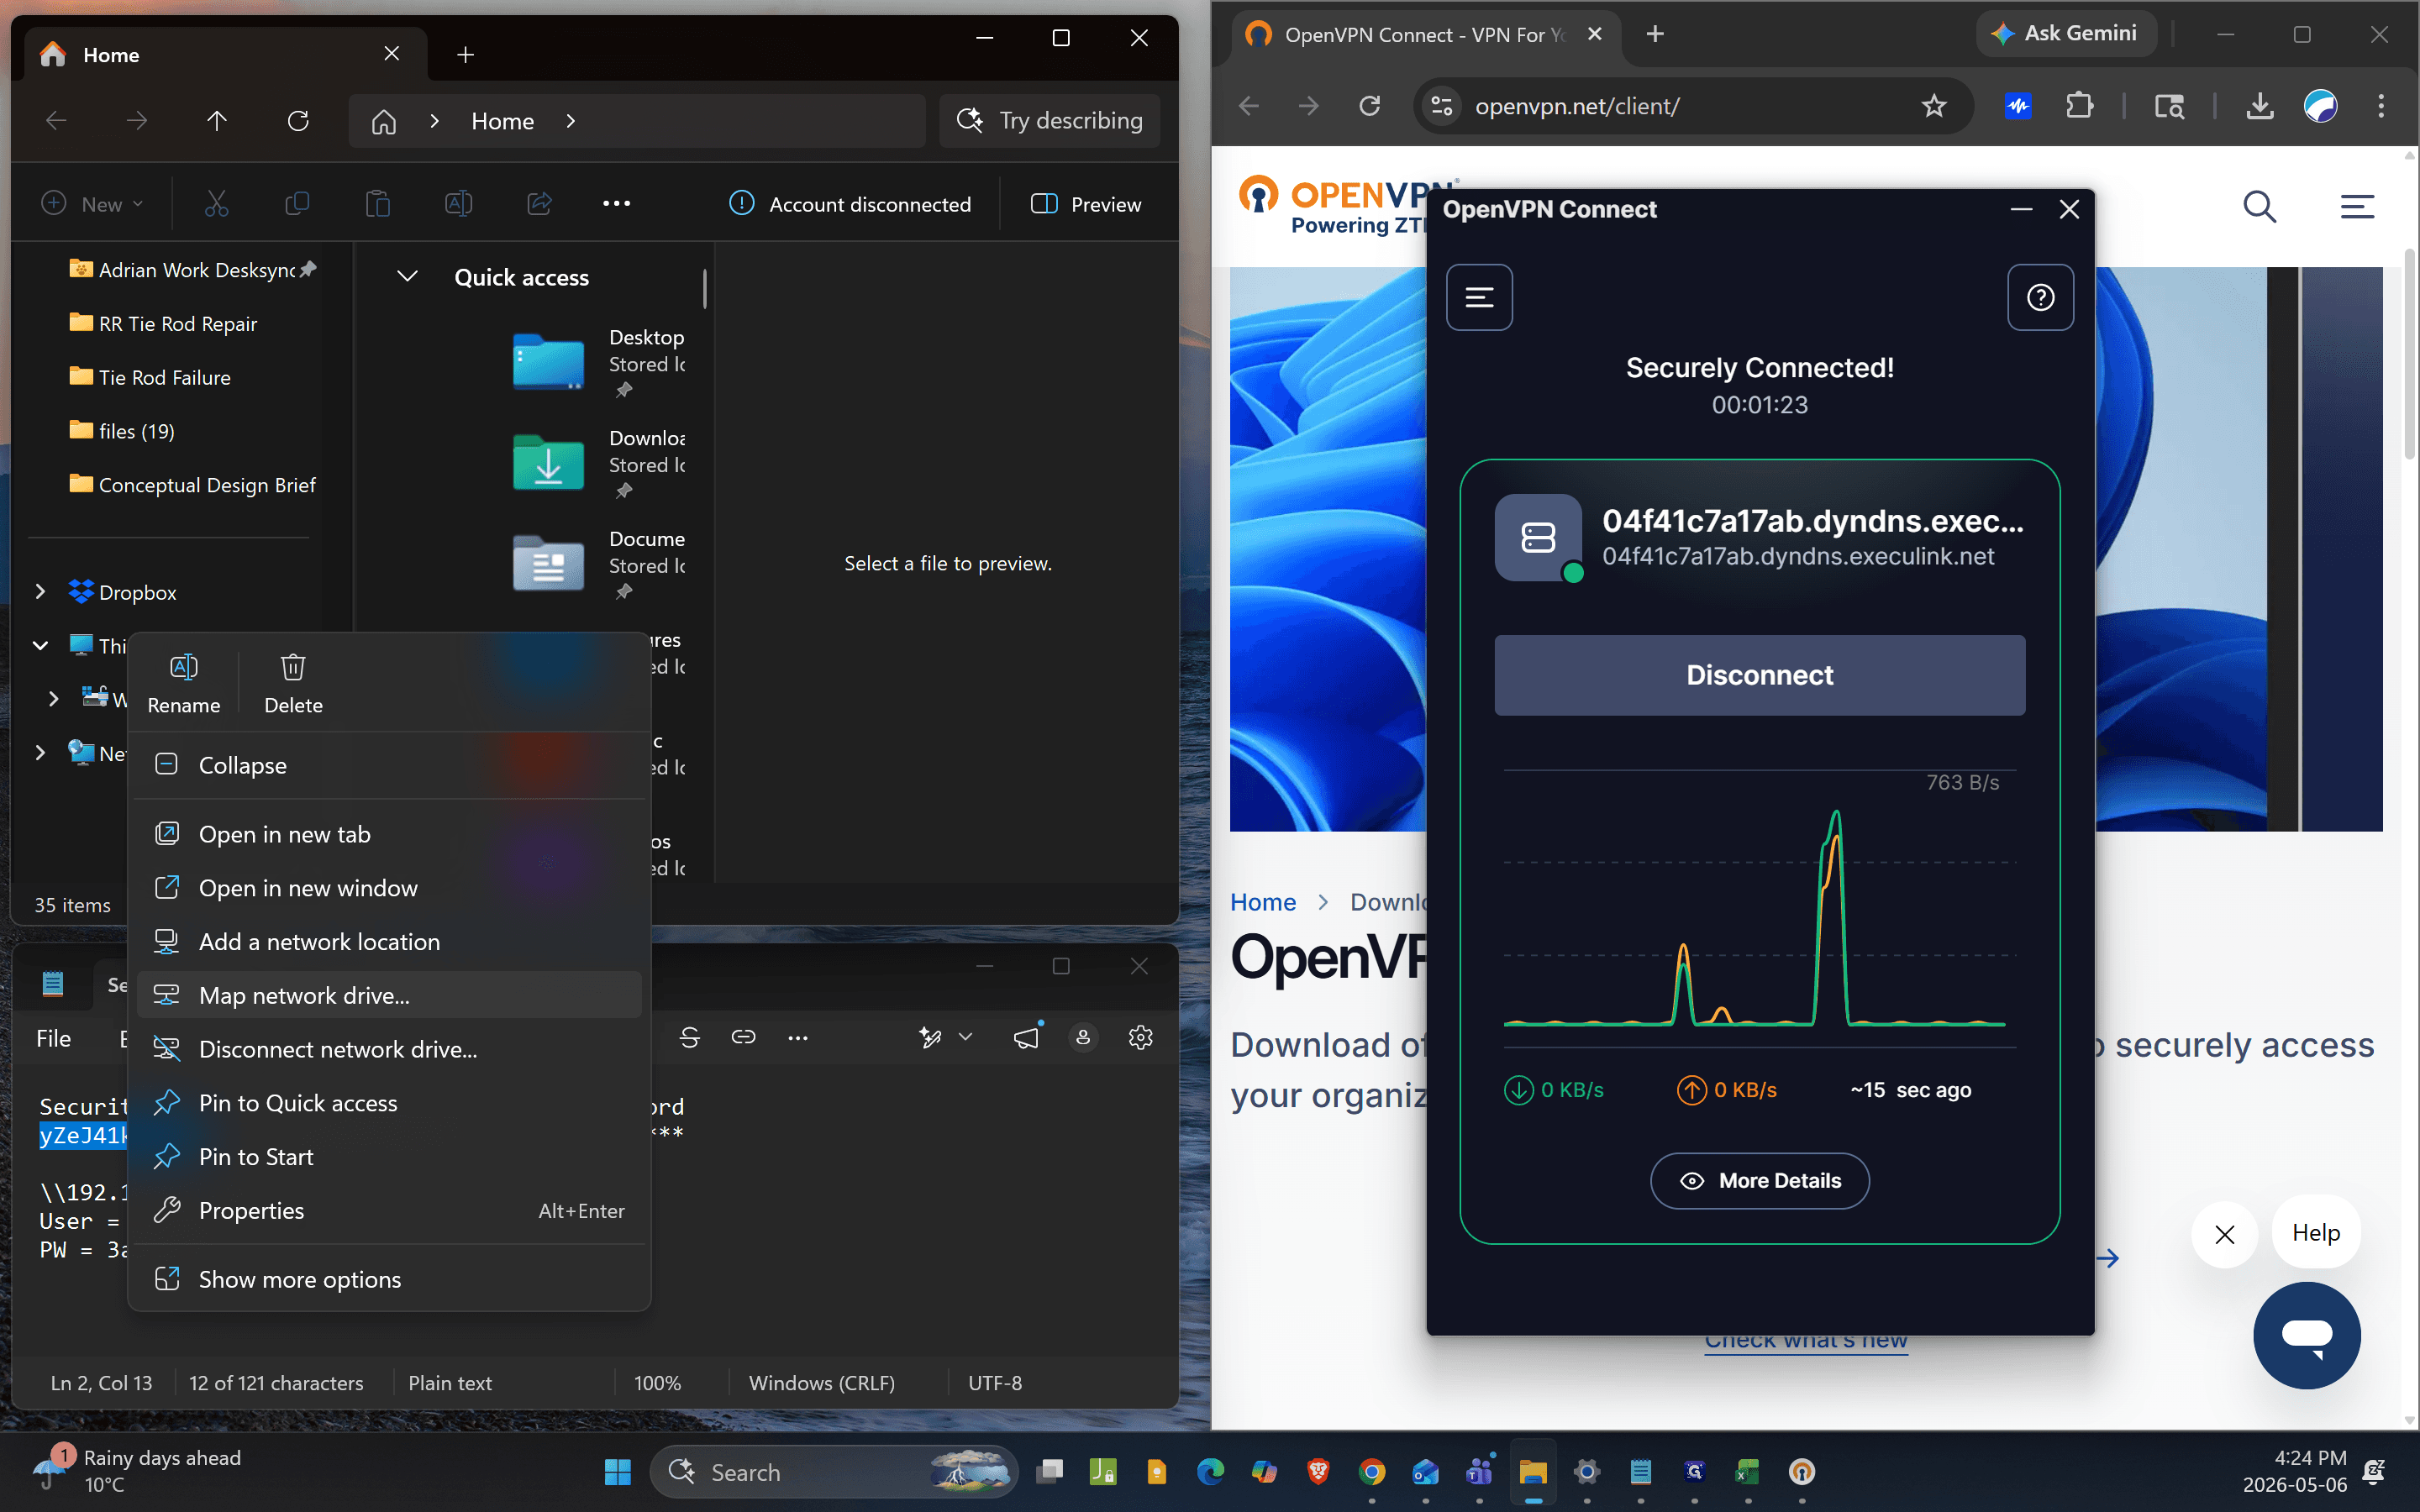Click the Disconnect button in OpenVPN Connect
2420x1512 pixels.
point(1759,675)
